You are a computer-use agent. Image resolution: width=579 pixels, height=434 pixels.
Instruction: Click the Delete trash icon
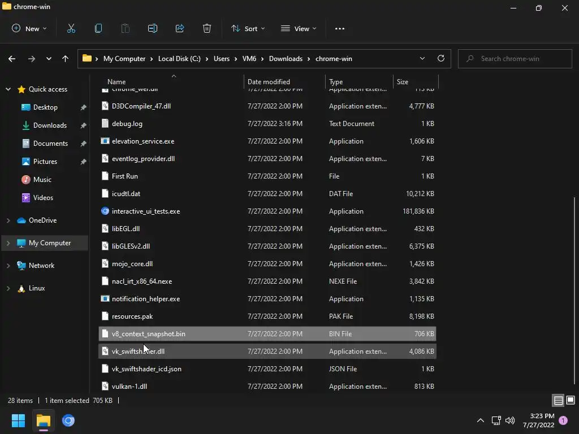click(207, 28)
